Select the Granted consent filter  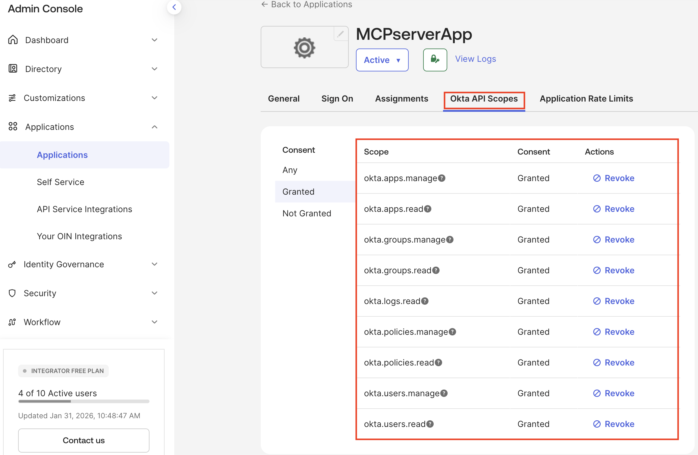(298, 191)
